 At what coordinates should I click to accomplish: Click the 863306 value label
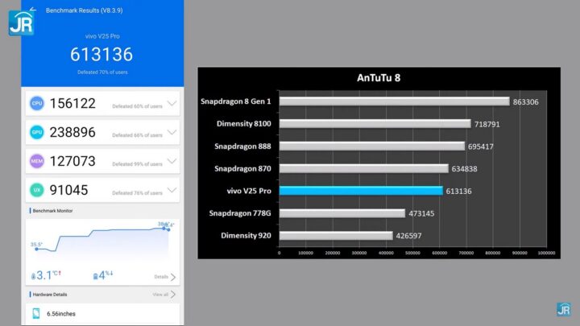pyautogui.click(x=525, y=102)
